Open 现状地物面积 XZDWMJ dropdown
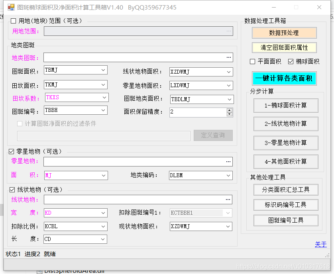 [x=228, y=227]
